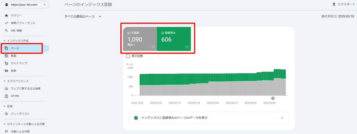Click the ウェブに関する主な指標 gauge icon
Viewport: 357px width, 134px height.
pyautogui.click(x=6, y=89)
